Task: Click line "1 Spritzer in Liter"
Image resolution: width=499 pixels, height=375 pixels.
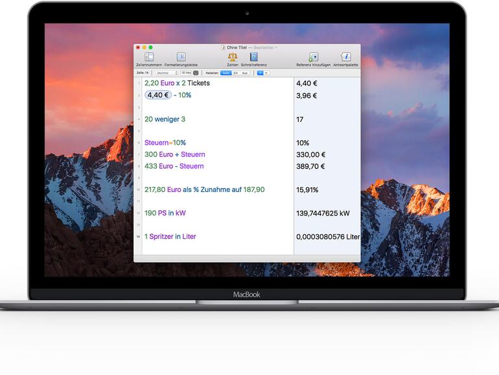Action: pyautogui.click(x=170, y=236)
